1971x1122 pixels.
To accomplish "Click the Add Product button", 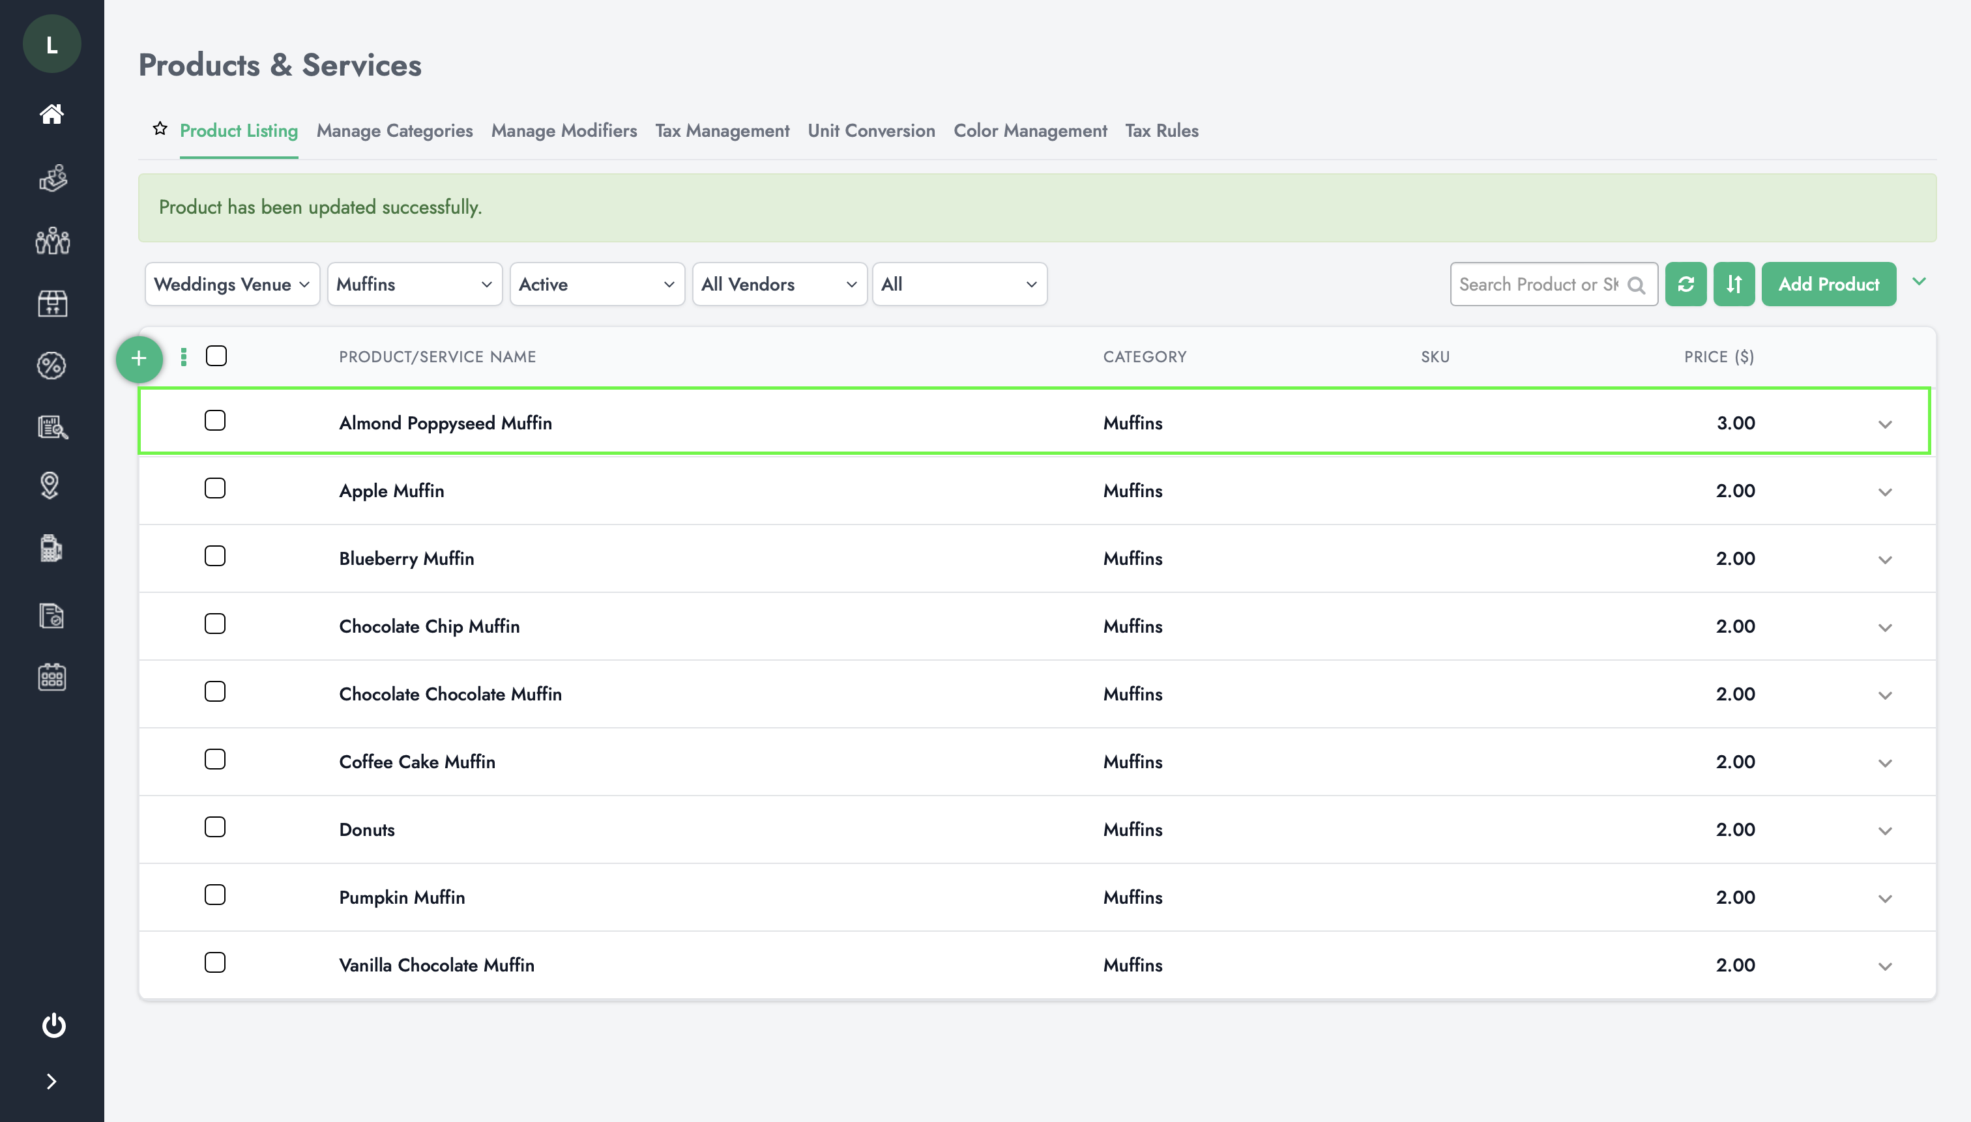I will coord(1828,284).
